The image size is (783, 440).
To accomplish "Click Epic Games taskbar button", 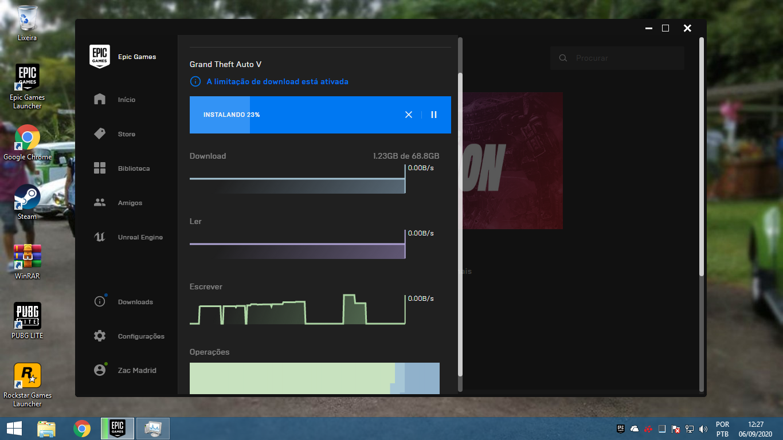I will click(x=118, y=429).
